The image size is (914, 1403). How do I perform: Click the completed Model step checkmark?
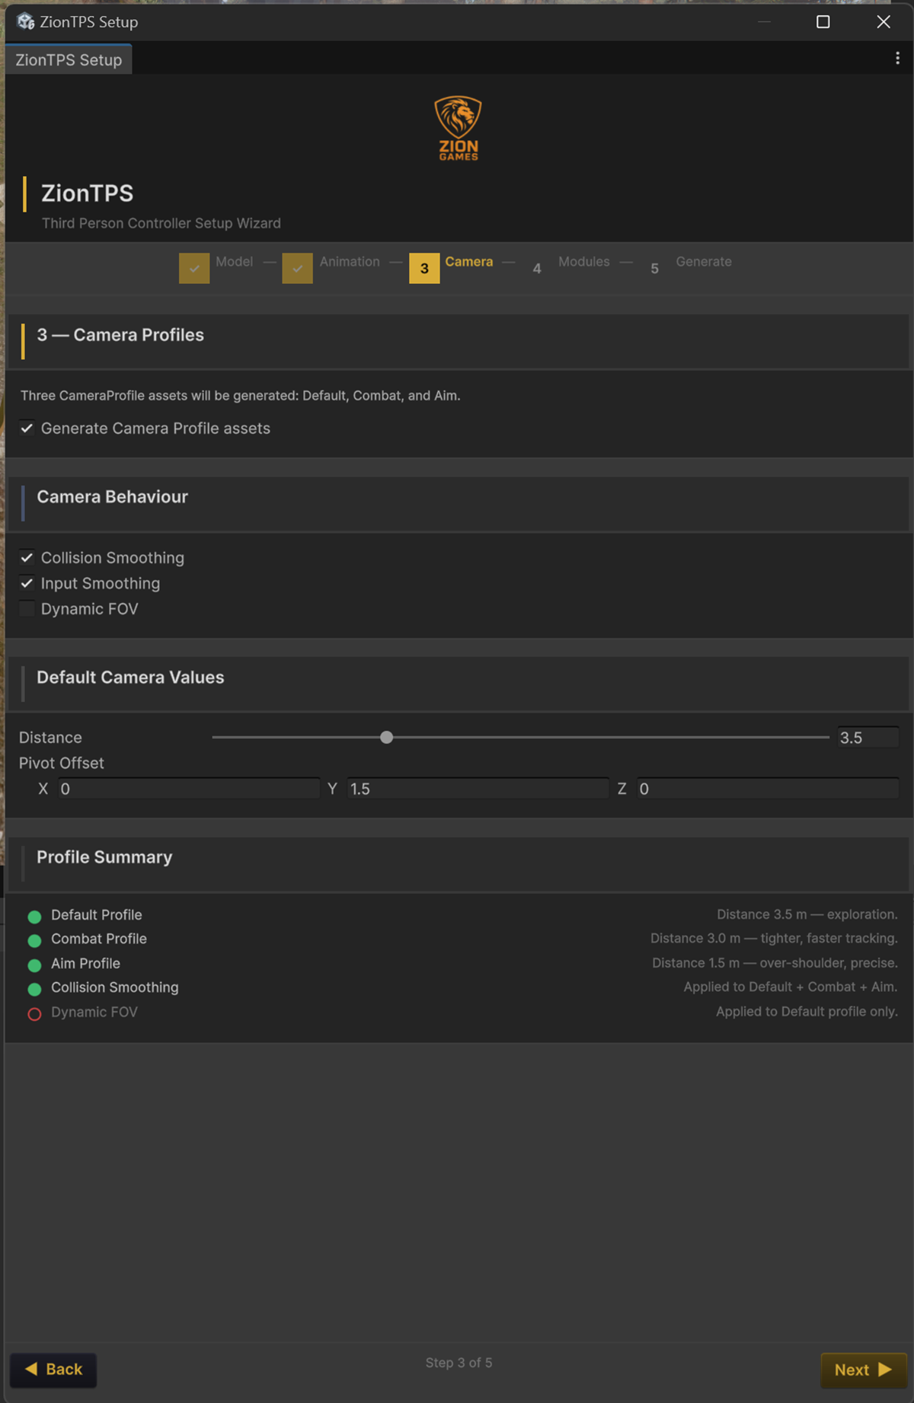(194, 268)
